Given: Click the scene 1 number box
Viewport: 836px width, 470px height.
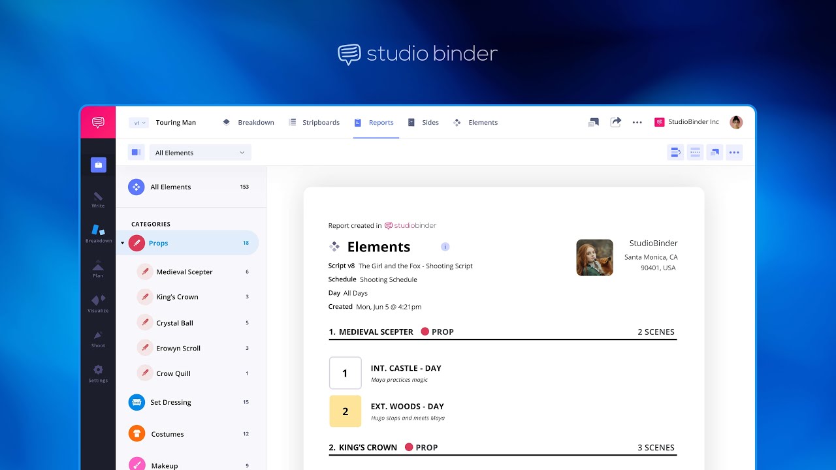Looking at the screenshot, I should tap(346, 373).
